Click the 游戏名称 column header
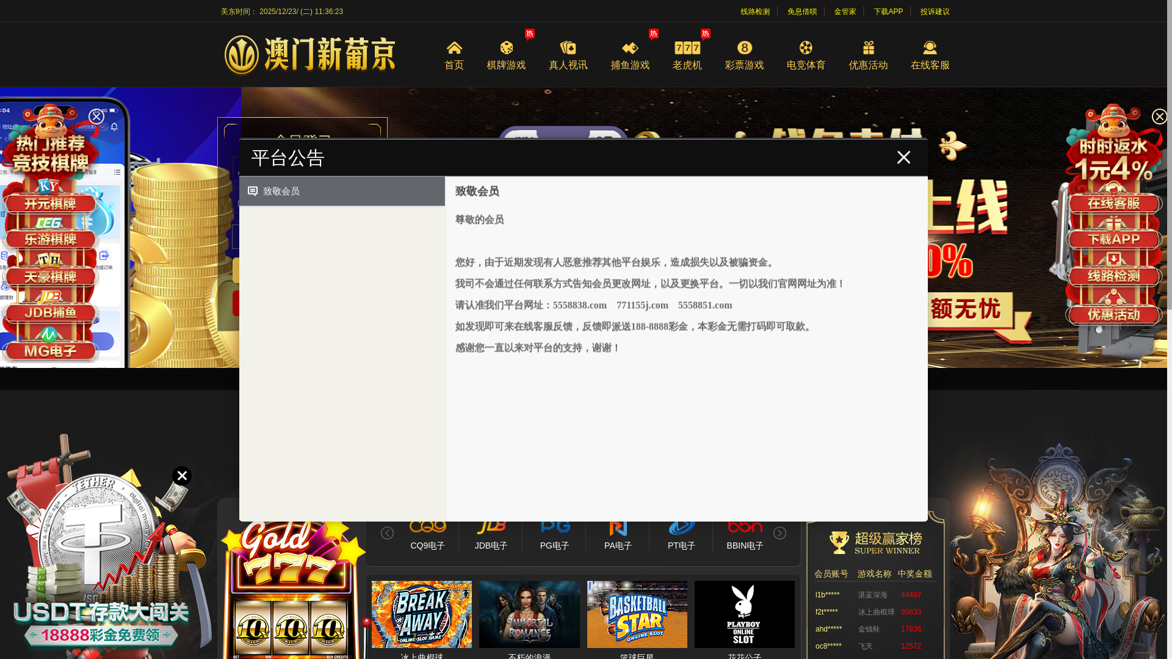This screenshot has width=1172, height=659. coord(874,574)
